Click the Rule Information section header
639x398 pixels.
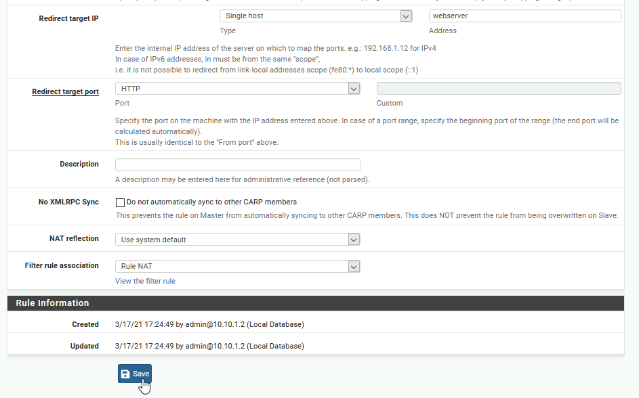click(315, 303)
